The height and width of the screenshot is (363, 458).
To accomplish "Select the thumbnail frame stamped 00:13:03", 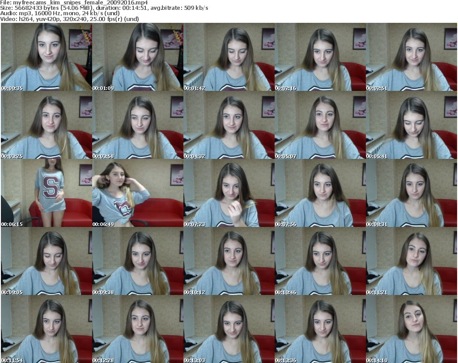I will tap(229, 329).
